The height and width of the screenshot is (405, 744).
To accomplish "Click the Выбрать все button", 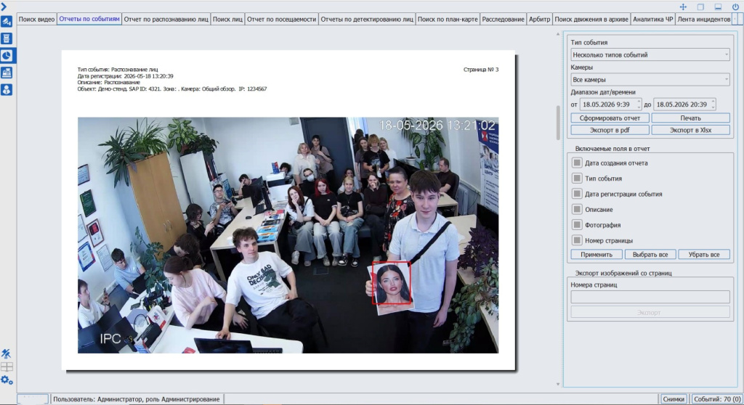I will [x=650, y=255].
